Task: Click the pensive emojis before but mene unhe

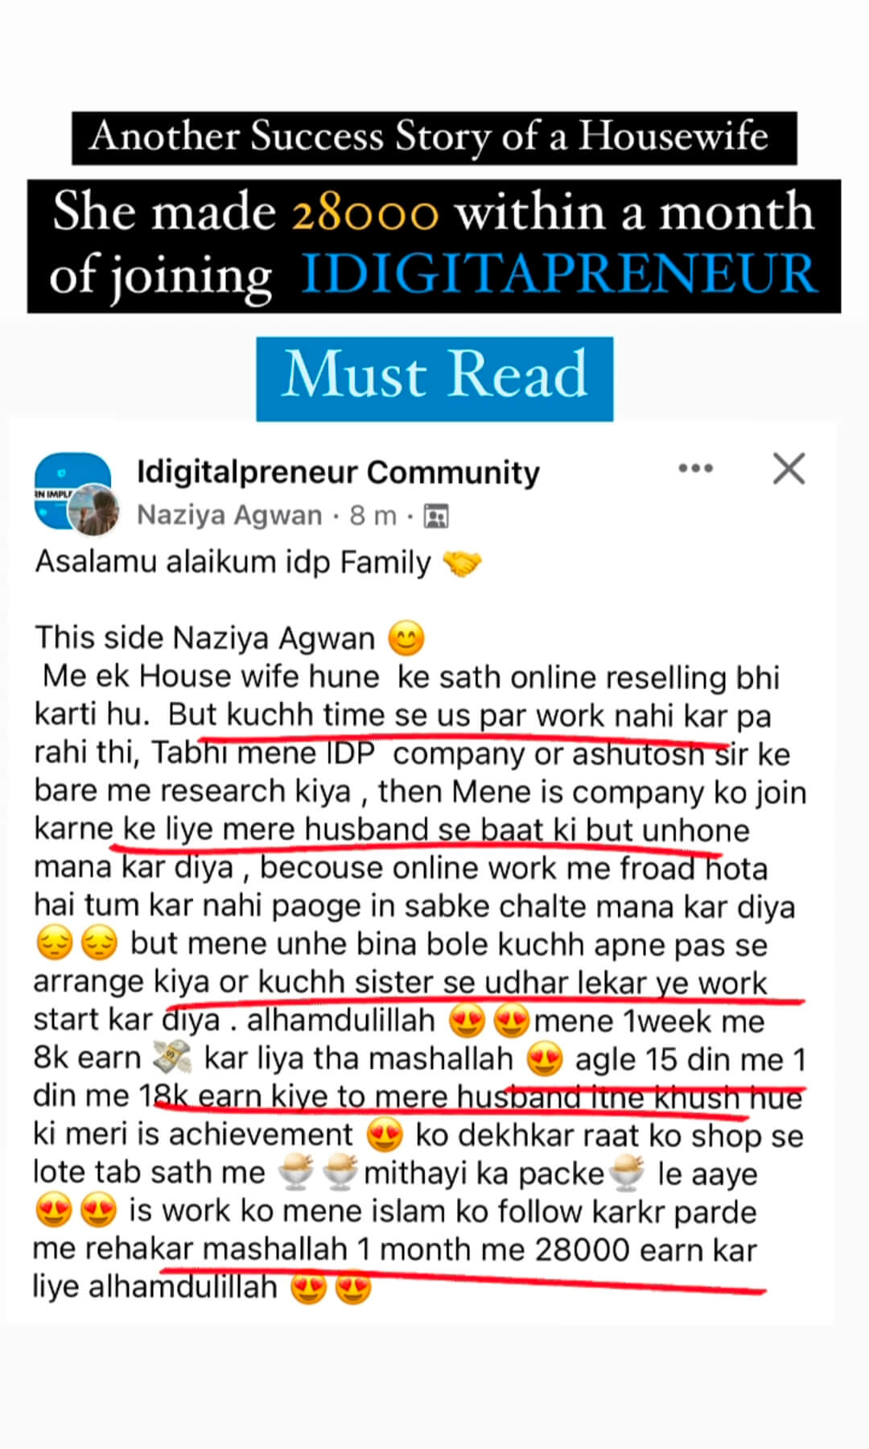Action: [77, 943]
